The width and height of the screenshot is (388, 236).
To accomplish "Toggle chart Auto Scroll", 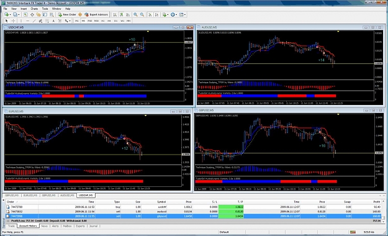I will (x=150, y=15).
